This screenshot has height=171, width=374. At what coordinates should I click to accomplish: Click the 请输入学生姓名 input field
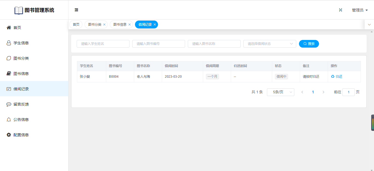pyautogui.click(x=103, y=44)
